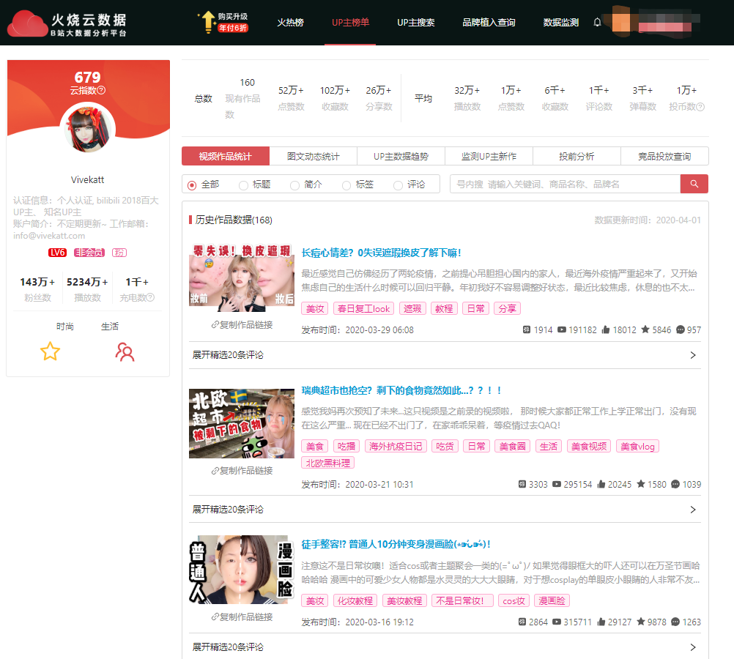Click the 火烧云数据 cloud logo
Viewport: 734px width, 659px height.
[27, 23]
